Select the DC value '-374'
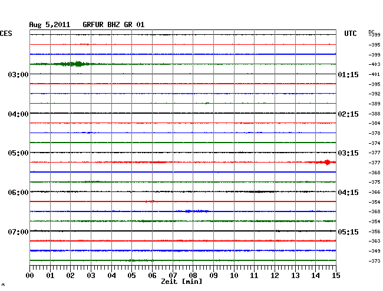The height and width of the screenshot is (291, 383). tap(374, 143)
